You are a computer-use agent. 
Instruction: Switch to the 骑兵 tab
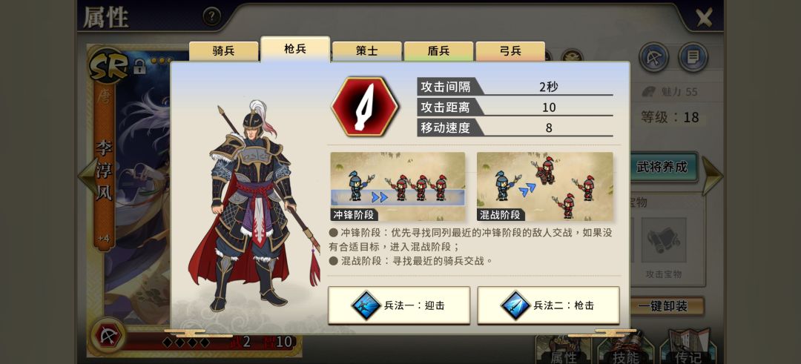[224, 51]
